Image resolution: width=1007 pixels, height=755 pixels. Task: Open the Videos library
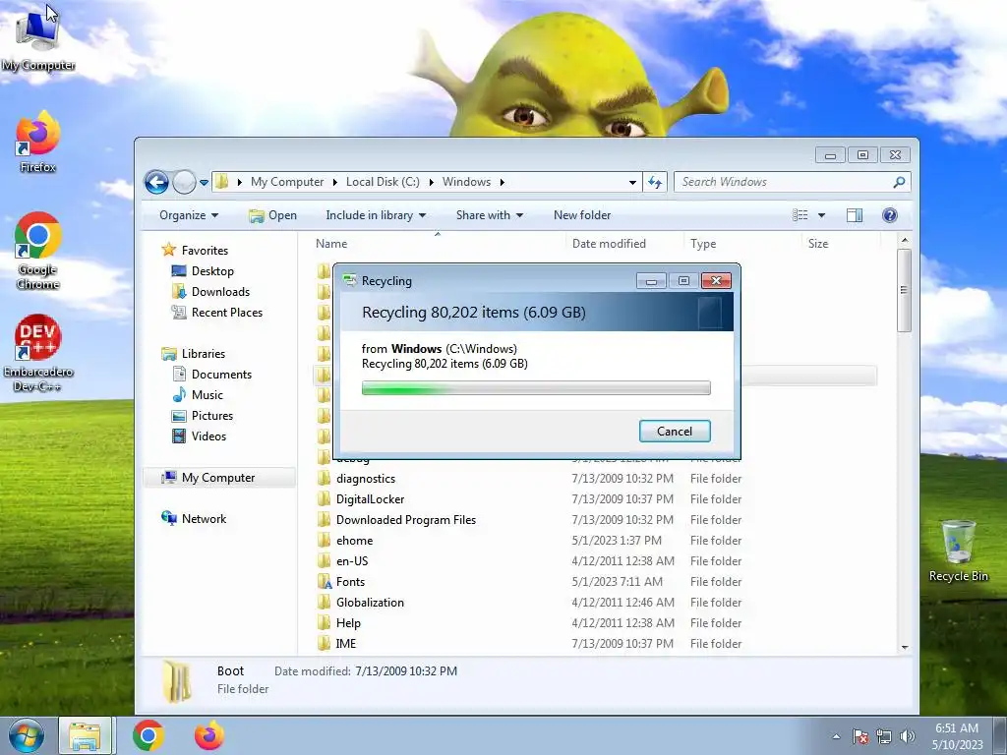(208, 436)
